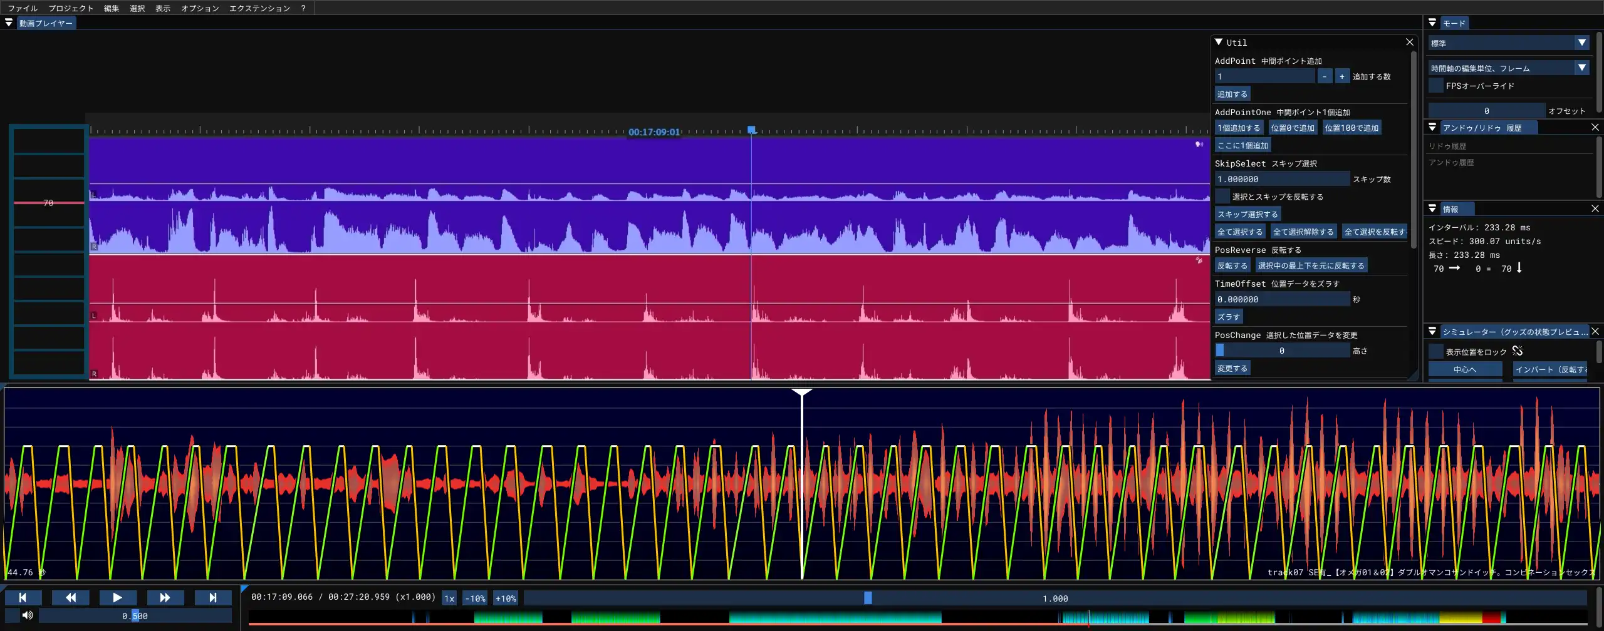Image resolution: width=1604 pixels, height=631 pixels.
Task: Click the ここに1個追加 button
Action: pyautogui.click(x=1242, y=145)
